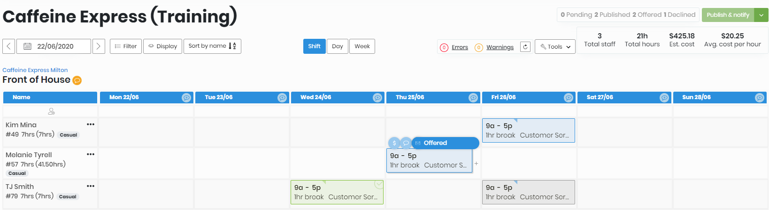Switch to Shift view
The height and width of the screenshot is (210, 769).
[x=314, y=46]
